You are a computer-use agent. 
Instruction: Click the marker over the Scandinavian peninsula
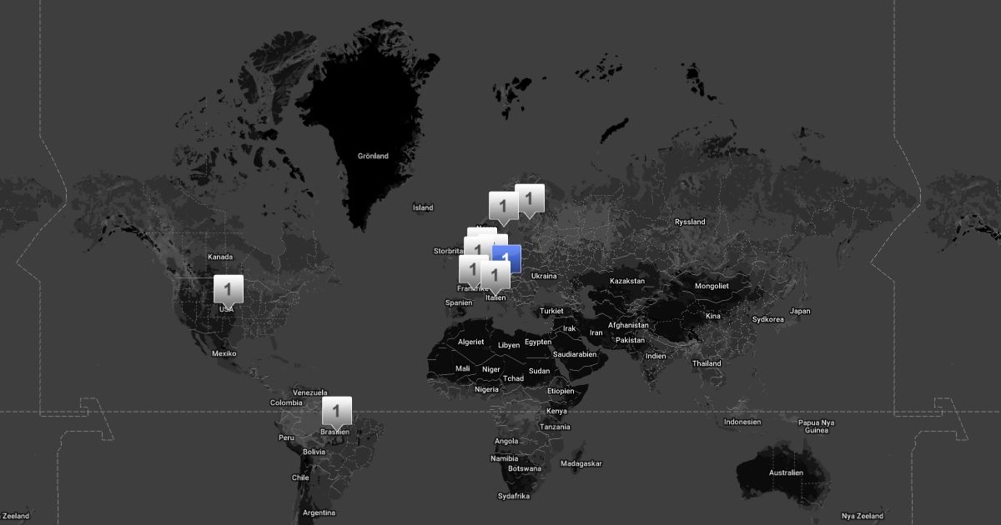503,206
